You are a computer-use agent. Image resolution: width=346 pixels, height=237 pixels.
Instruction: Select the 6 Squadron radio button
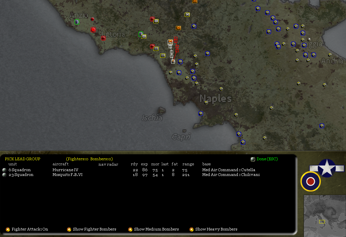pyautogui.click(x=4, y=170)
